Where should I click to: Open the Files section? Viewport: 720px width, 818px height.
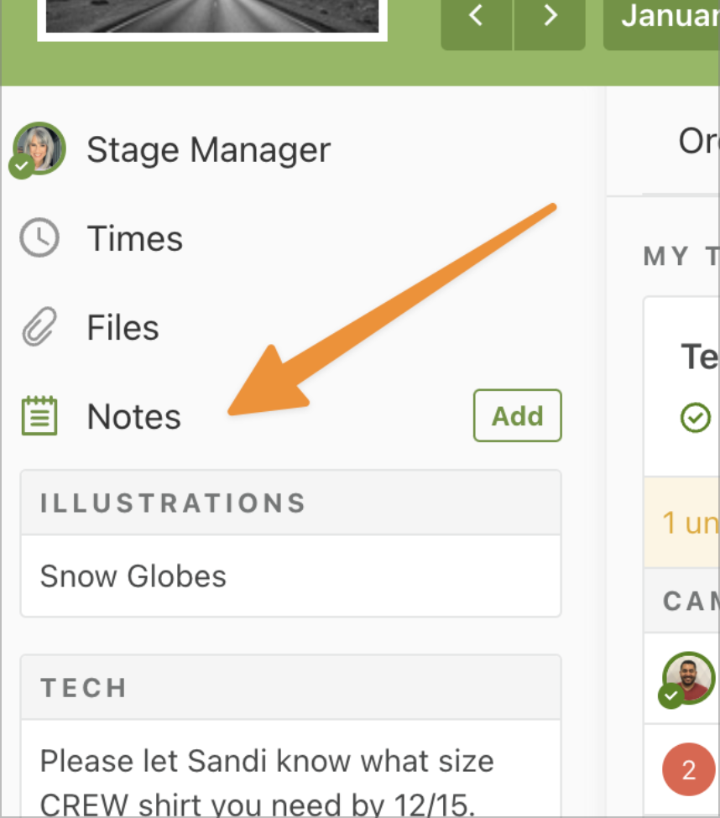pos(123,327)
